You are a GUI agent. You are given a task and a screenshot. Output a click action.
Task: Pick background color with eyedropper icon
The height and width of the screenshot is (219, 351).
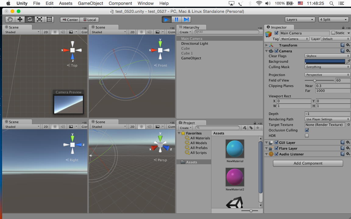(x=348, y=61)
